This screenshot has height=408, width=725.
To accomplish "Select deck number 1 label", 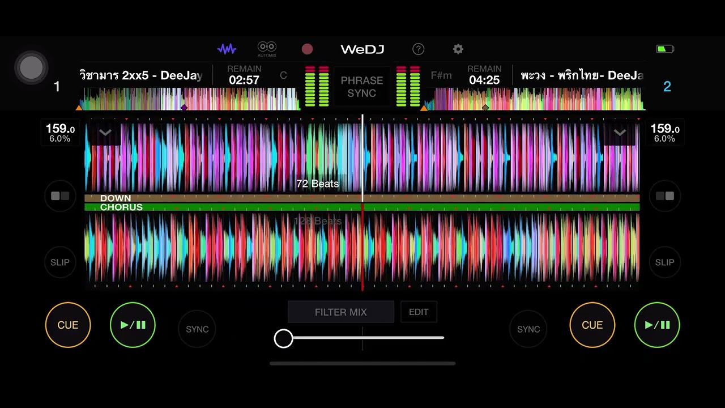I will 57,87.
